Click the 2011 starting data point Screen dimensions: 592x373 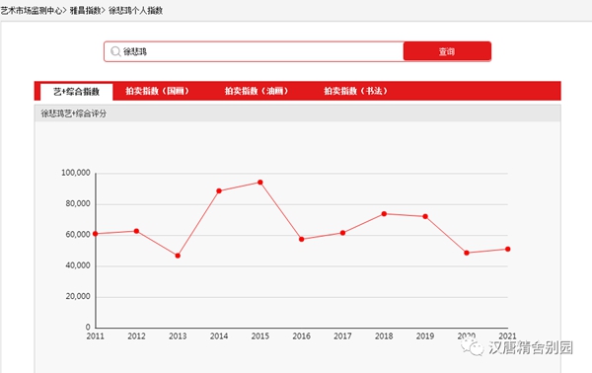point(95,234)
